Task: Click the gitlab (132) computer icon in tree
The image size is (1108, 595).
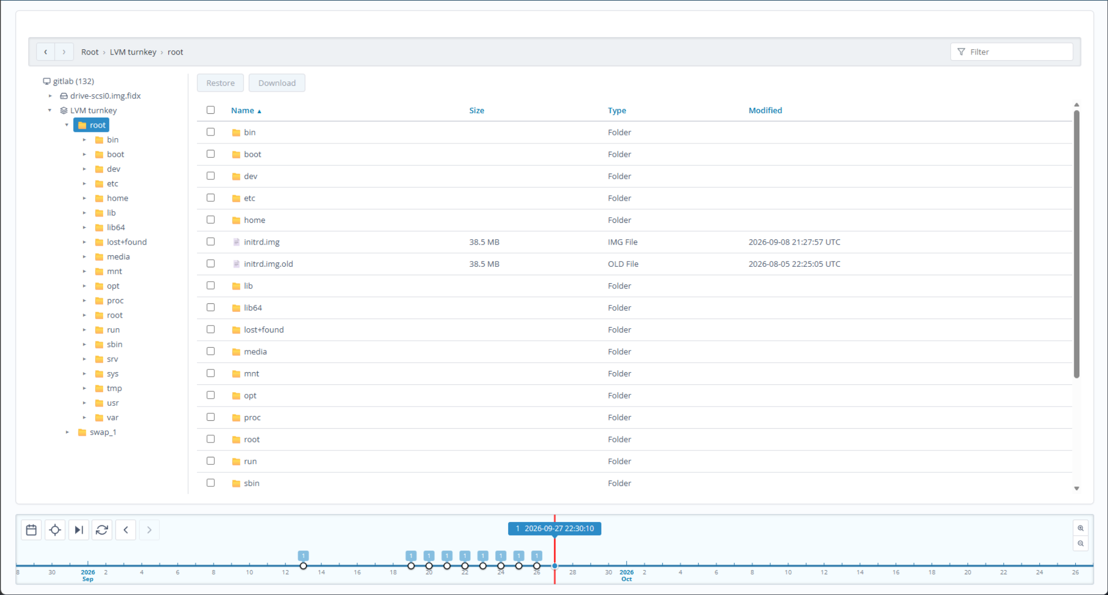Action: 47,81
